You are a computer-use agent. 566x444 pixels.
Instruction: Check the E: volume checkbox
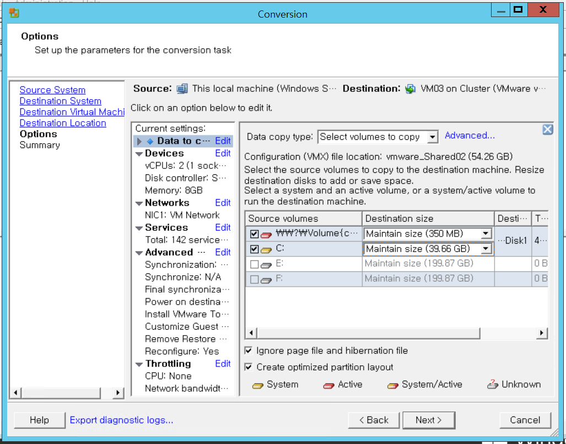coord(254,264)
